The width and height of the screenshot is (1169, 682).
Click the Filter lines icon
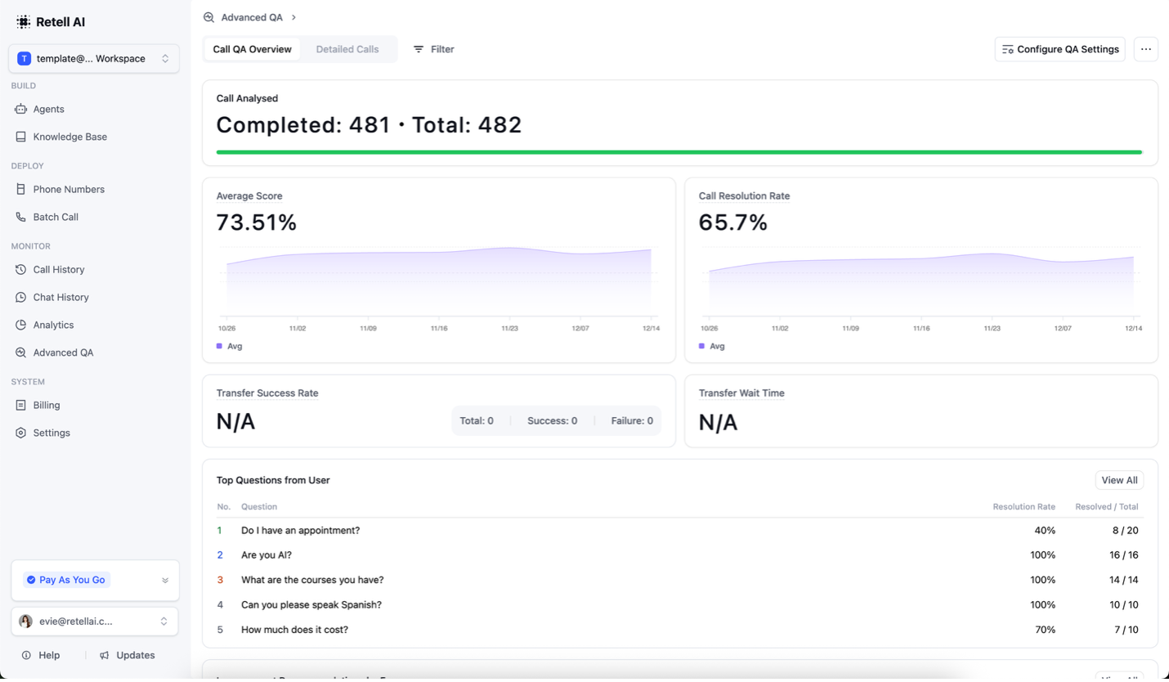(419, 49)
